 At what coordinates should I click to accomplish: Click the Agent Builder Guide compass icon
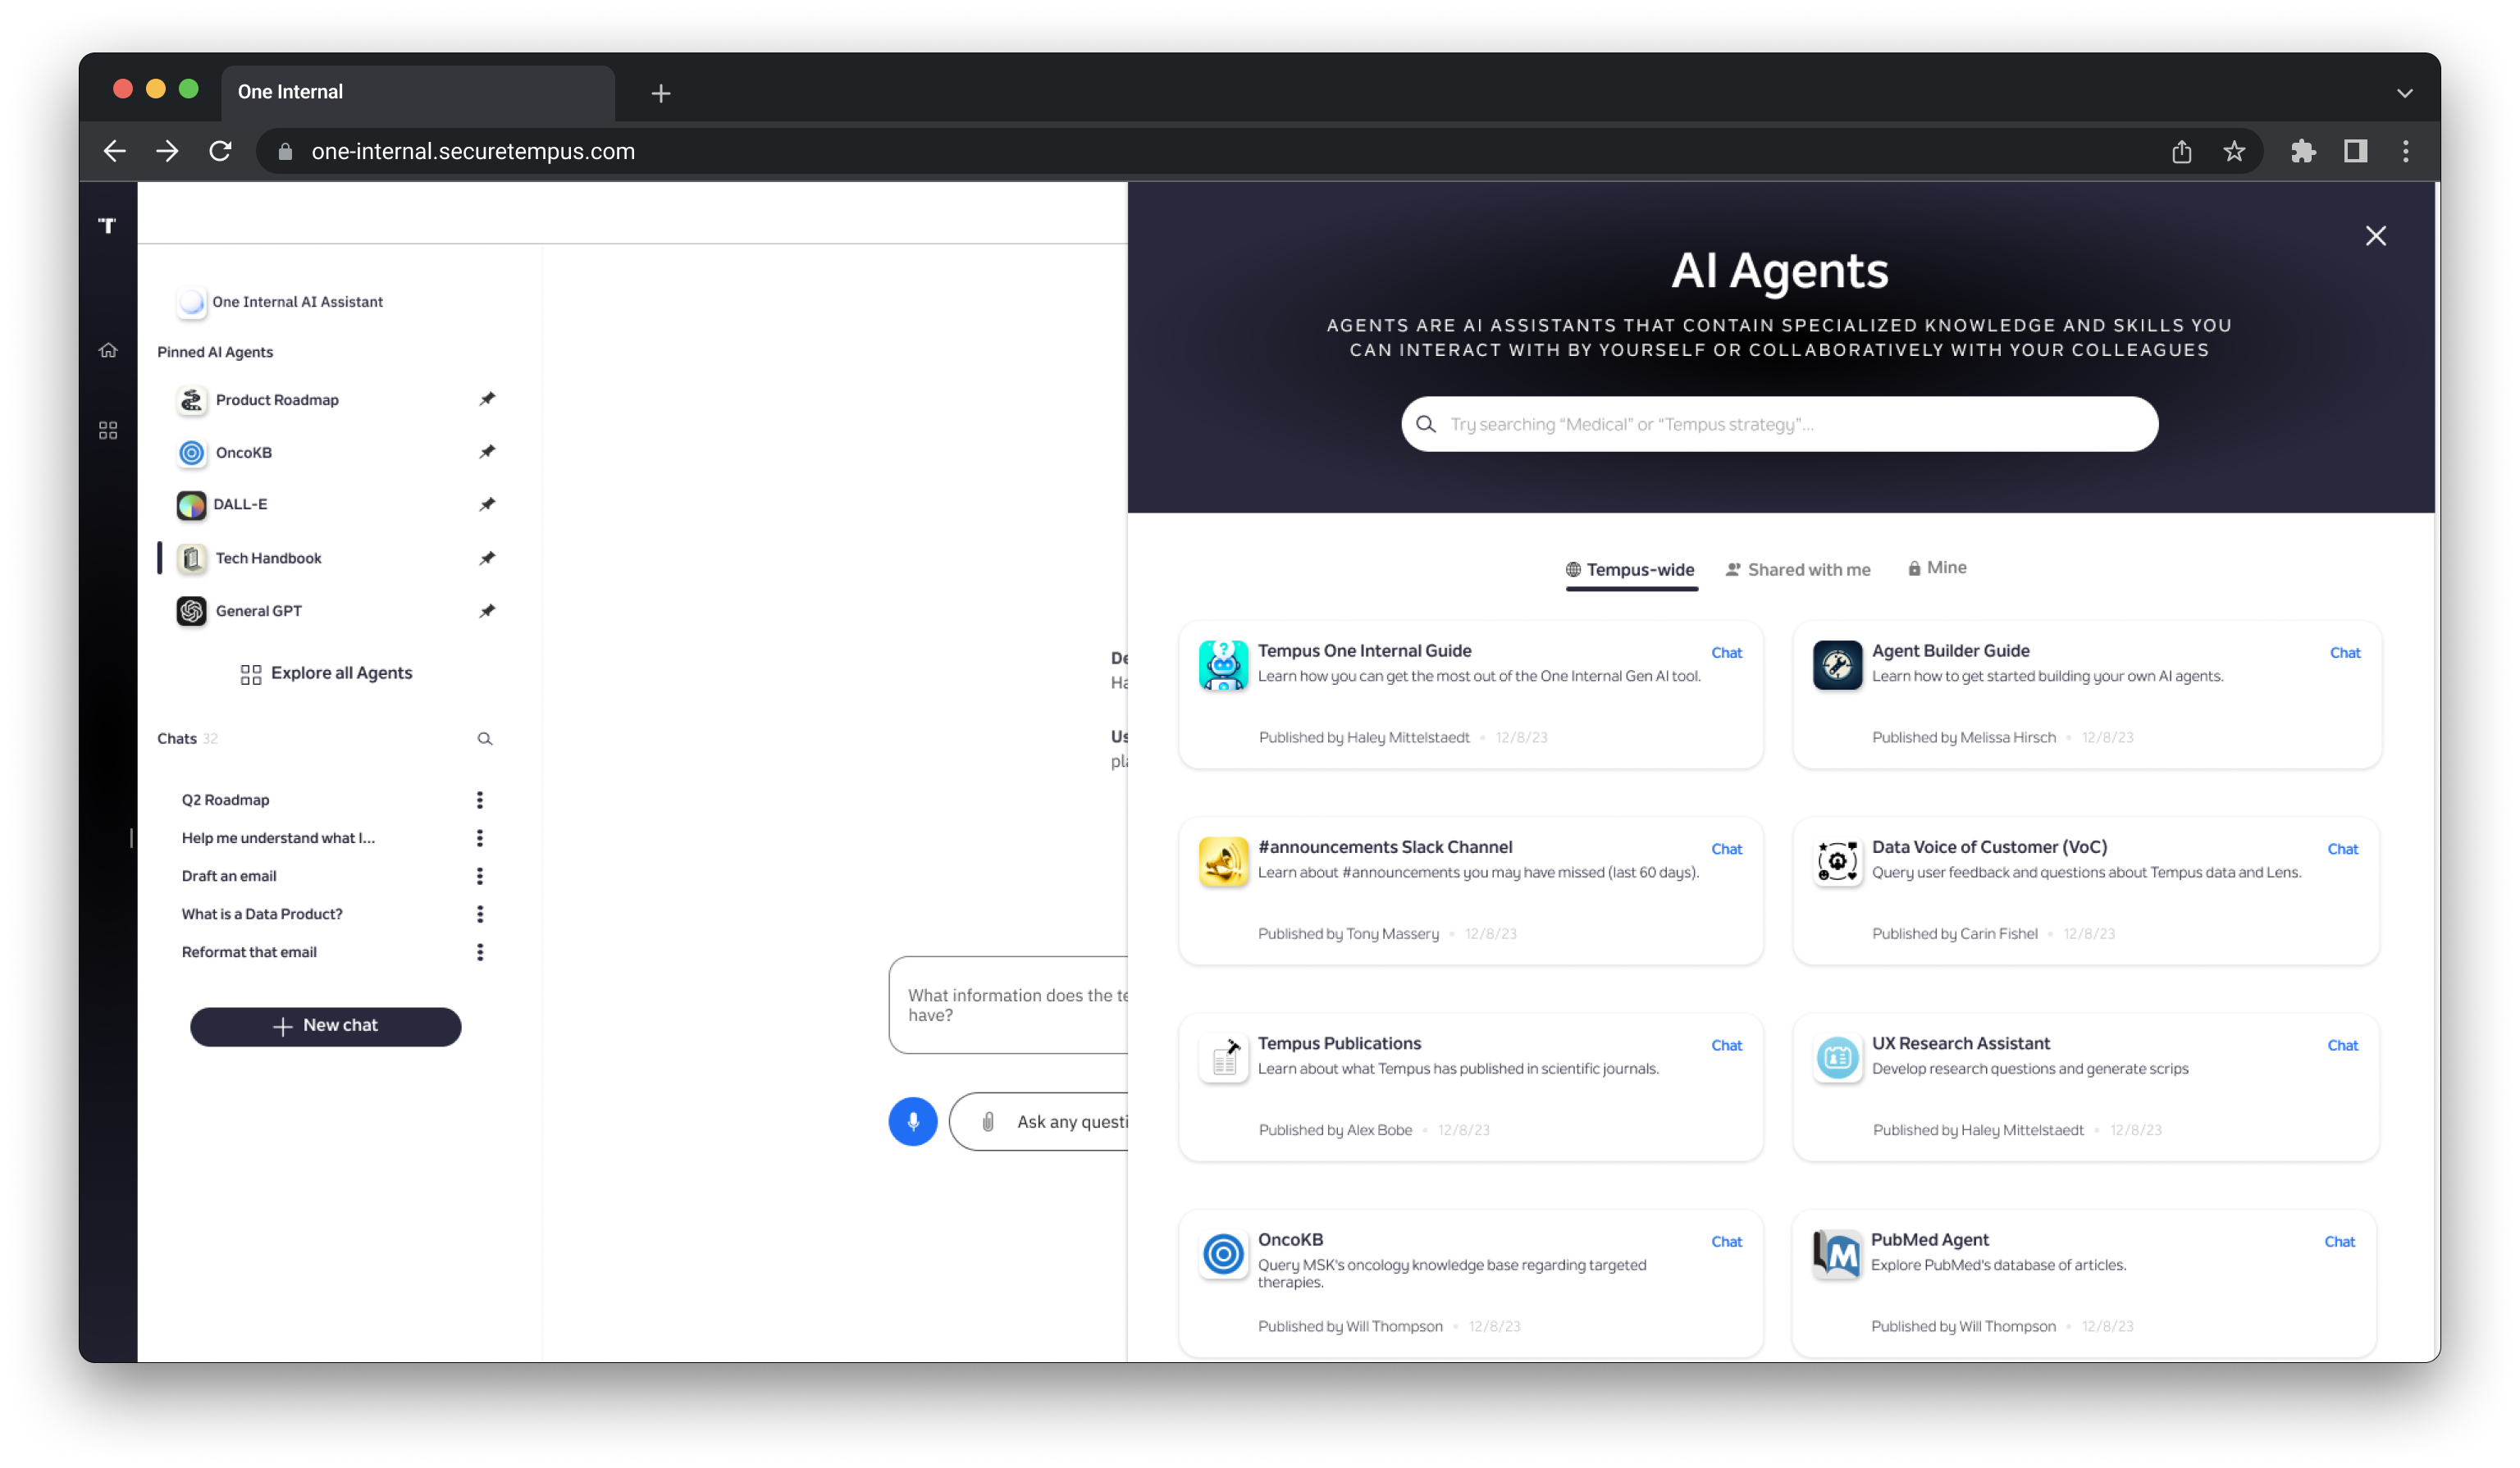(x=1837, y=666)
